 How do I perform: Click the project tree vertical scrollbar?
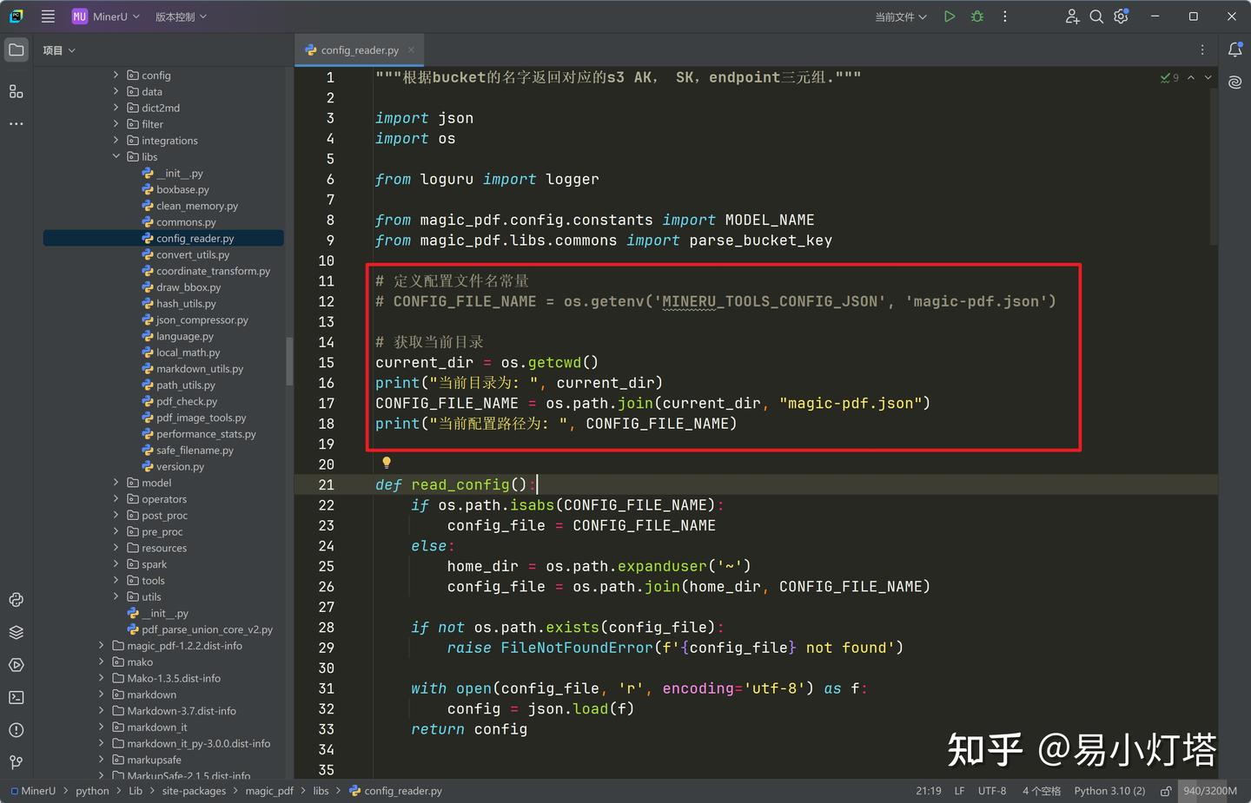click(289, 360)
